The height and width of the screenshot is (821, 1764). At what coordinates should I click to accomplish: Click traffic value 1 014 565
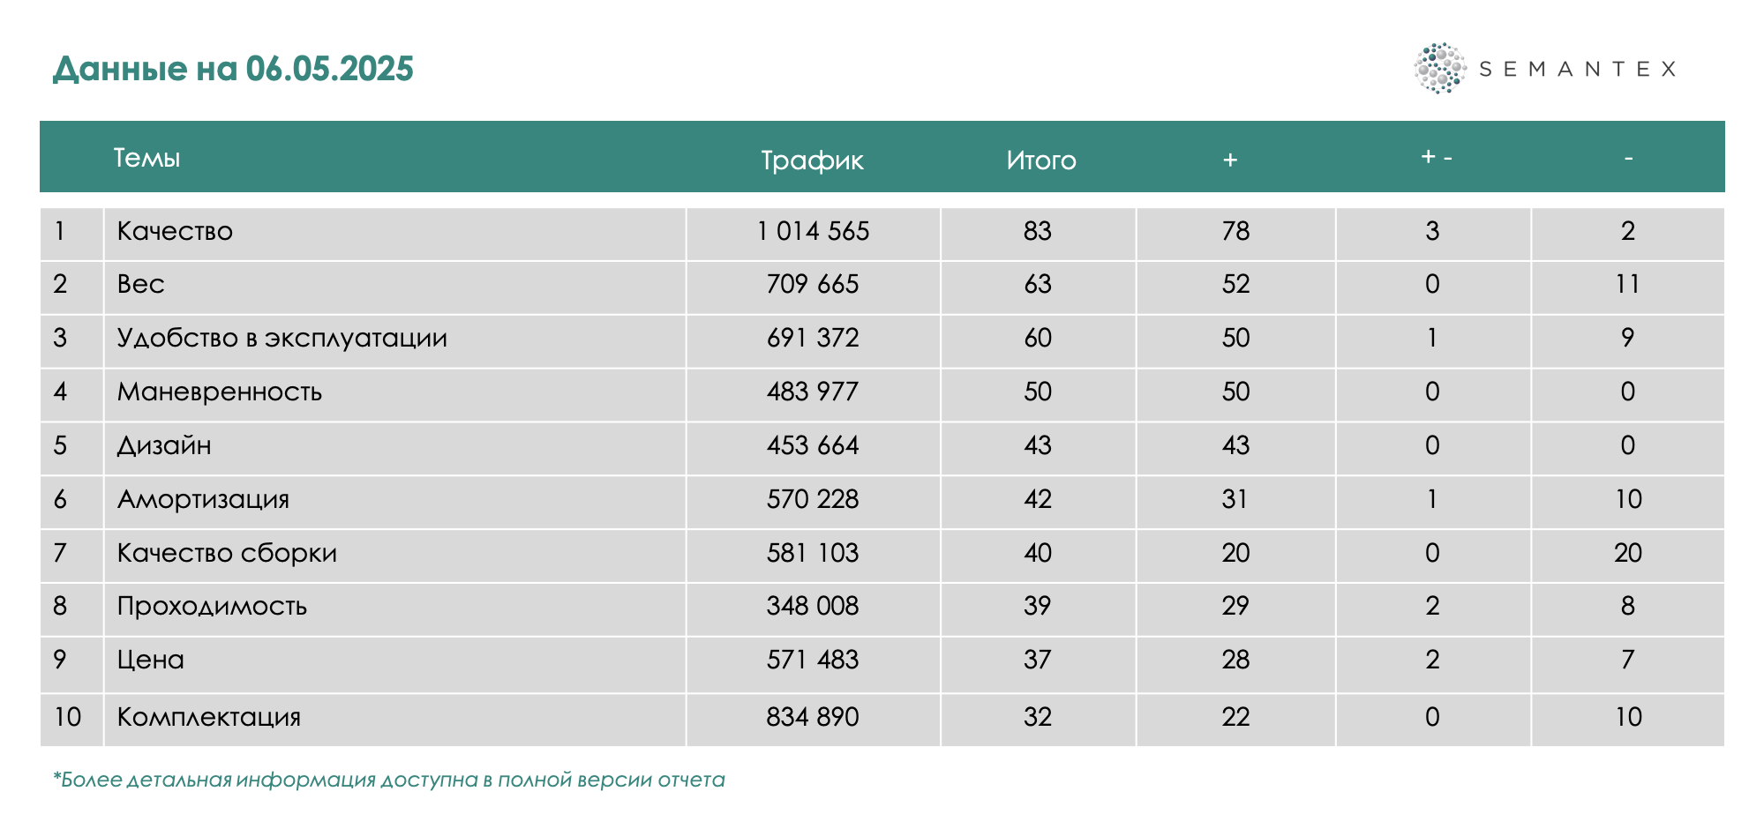pyautogui.click(x=813, y=231)
